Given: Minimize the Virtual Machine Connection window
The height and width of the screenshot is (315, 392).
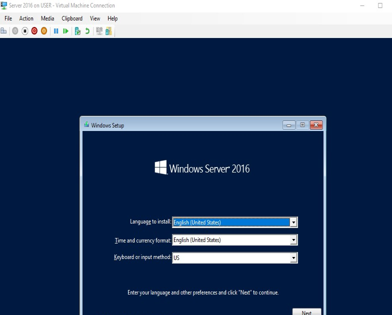Looking at the screenshot, I should 362,5.
